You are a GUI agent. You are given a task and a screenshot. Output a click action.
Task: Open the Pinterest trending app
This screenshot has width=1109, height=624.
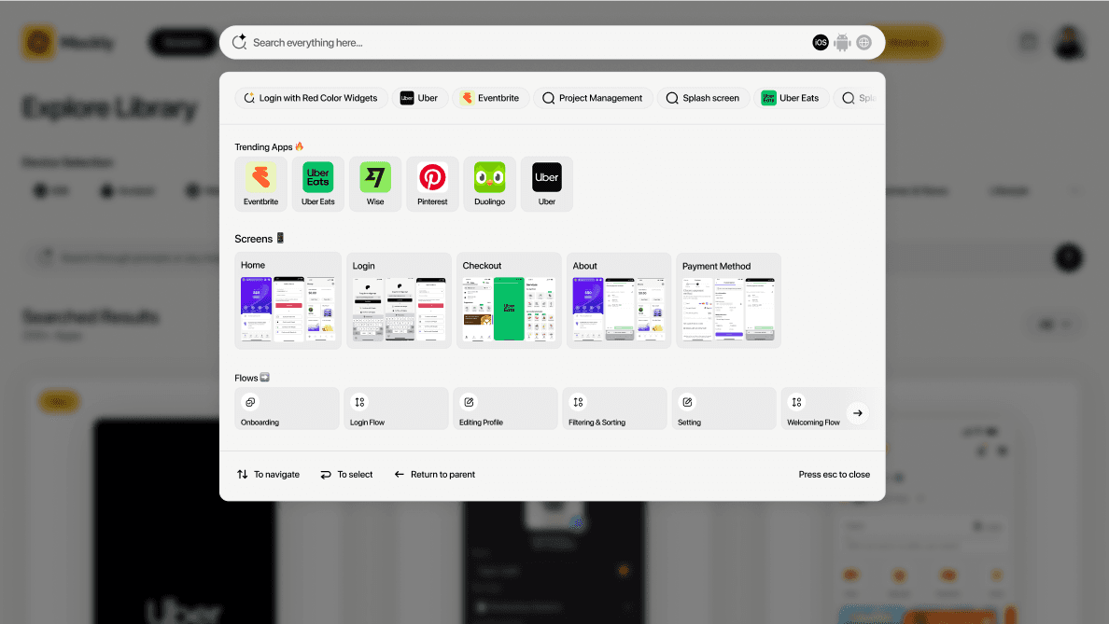432,184
